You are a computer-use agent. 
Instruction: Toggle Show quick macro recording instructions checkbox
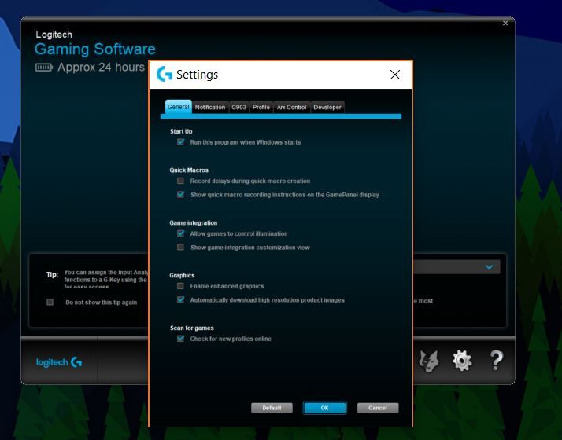tap(181, 195)
